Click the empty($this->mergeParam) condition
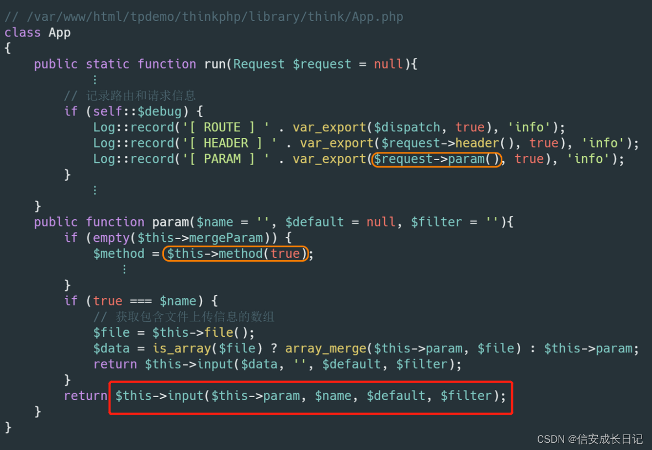652x450 pixels. (x=183, y=238)
